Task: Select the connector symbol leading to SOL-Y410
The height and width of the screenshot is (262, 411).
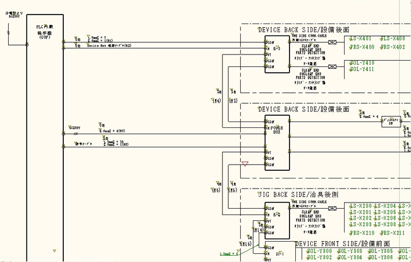Action: click(x=333, y=66)
